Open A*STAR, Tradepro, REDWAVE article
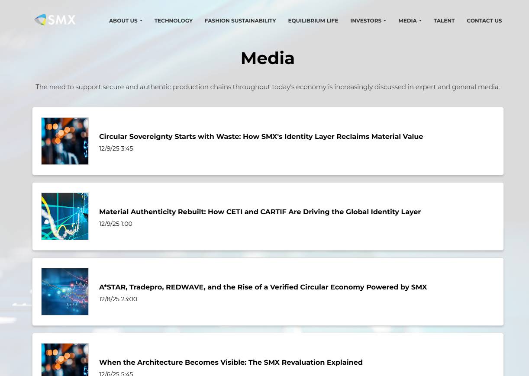The width and height of the screenshot is (529, 376). point(263,287)
